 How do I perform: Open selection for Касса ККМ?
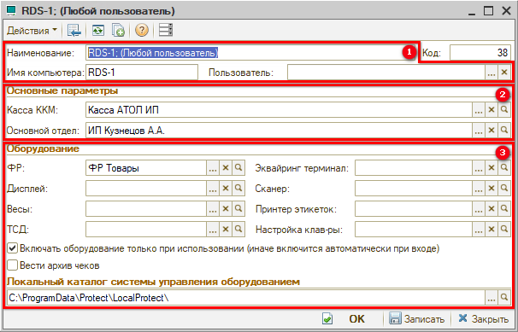click(479, 110)
